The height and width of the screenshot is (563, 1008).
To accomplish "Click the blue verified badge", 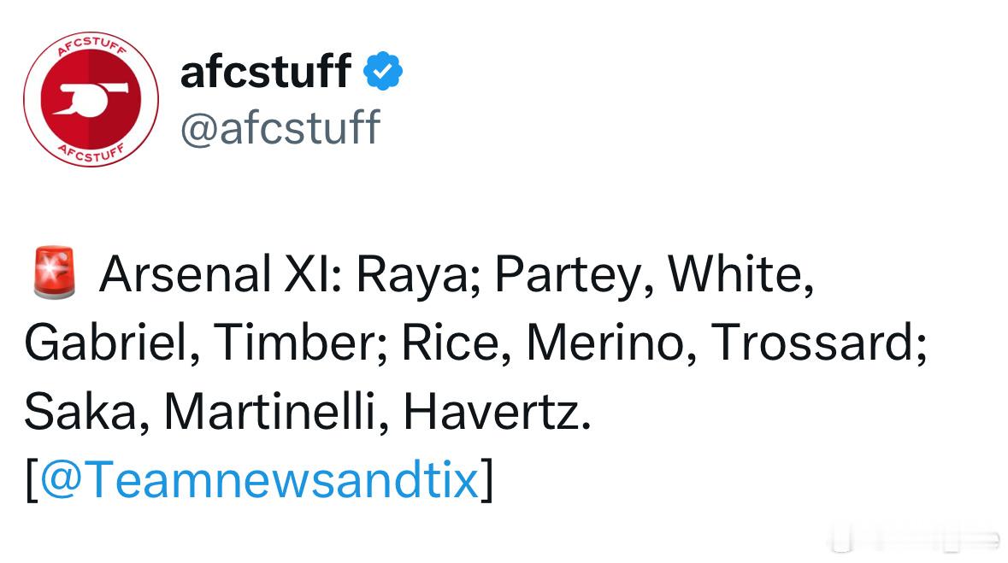I will (x=383, y=71).
